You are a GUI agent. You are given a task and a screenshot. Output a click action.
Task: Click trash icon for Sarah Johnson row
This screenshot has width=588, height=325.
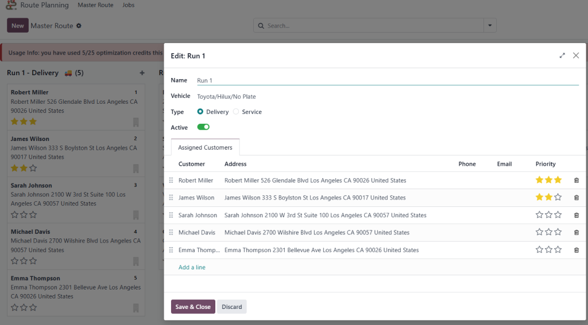(577, 216)
